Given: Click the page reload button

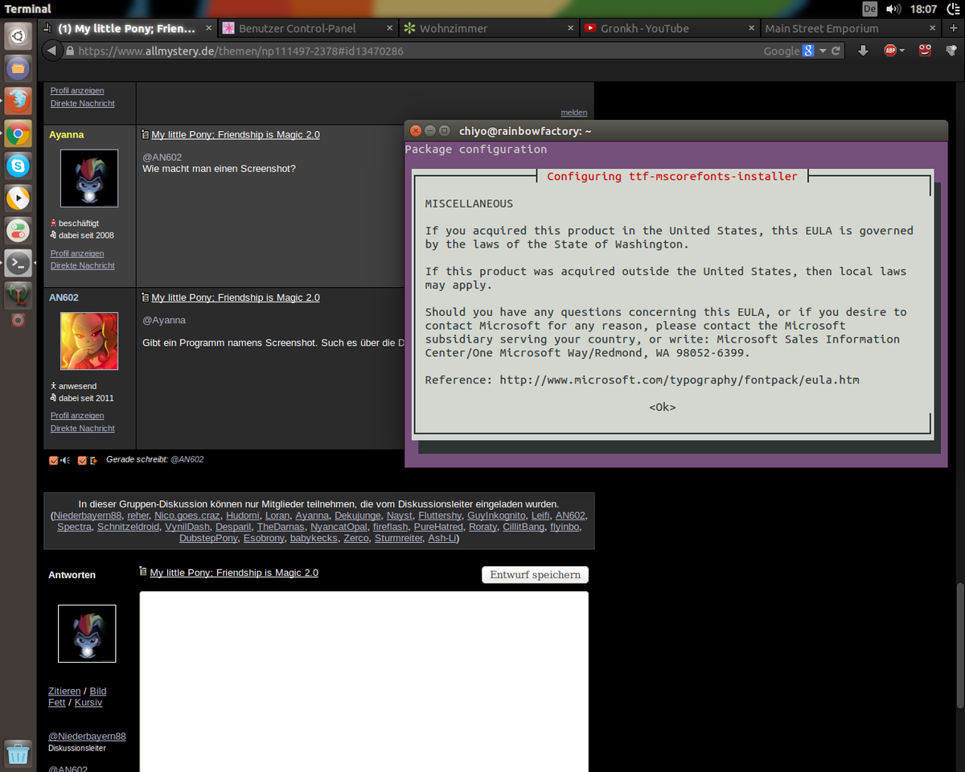Looking at the screenshot, I should click(x=836, y=51).
